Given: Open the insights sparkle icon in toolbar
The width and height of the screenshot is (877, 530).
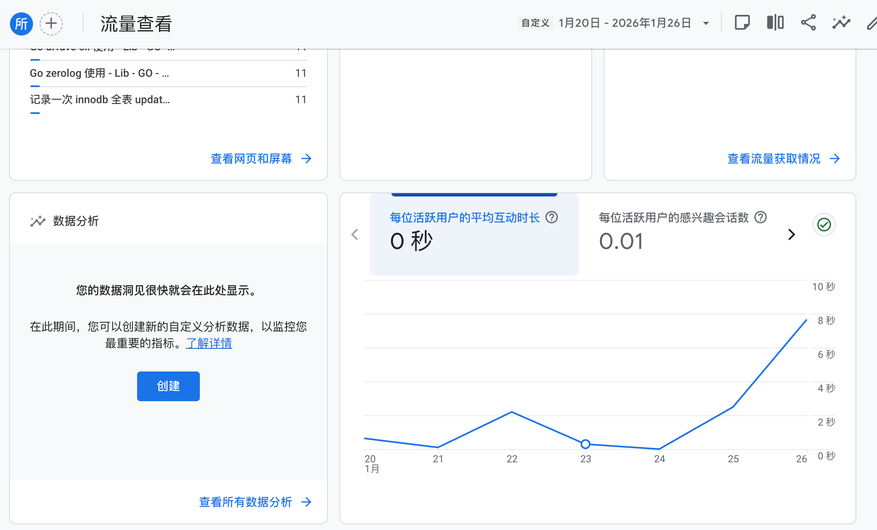Looking at the screenshot, I should click(841, 23).
